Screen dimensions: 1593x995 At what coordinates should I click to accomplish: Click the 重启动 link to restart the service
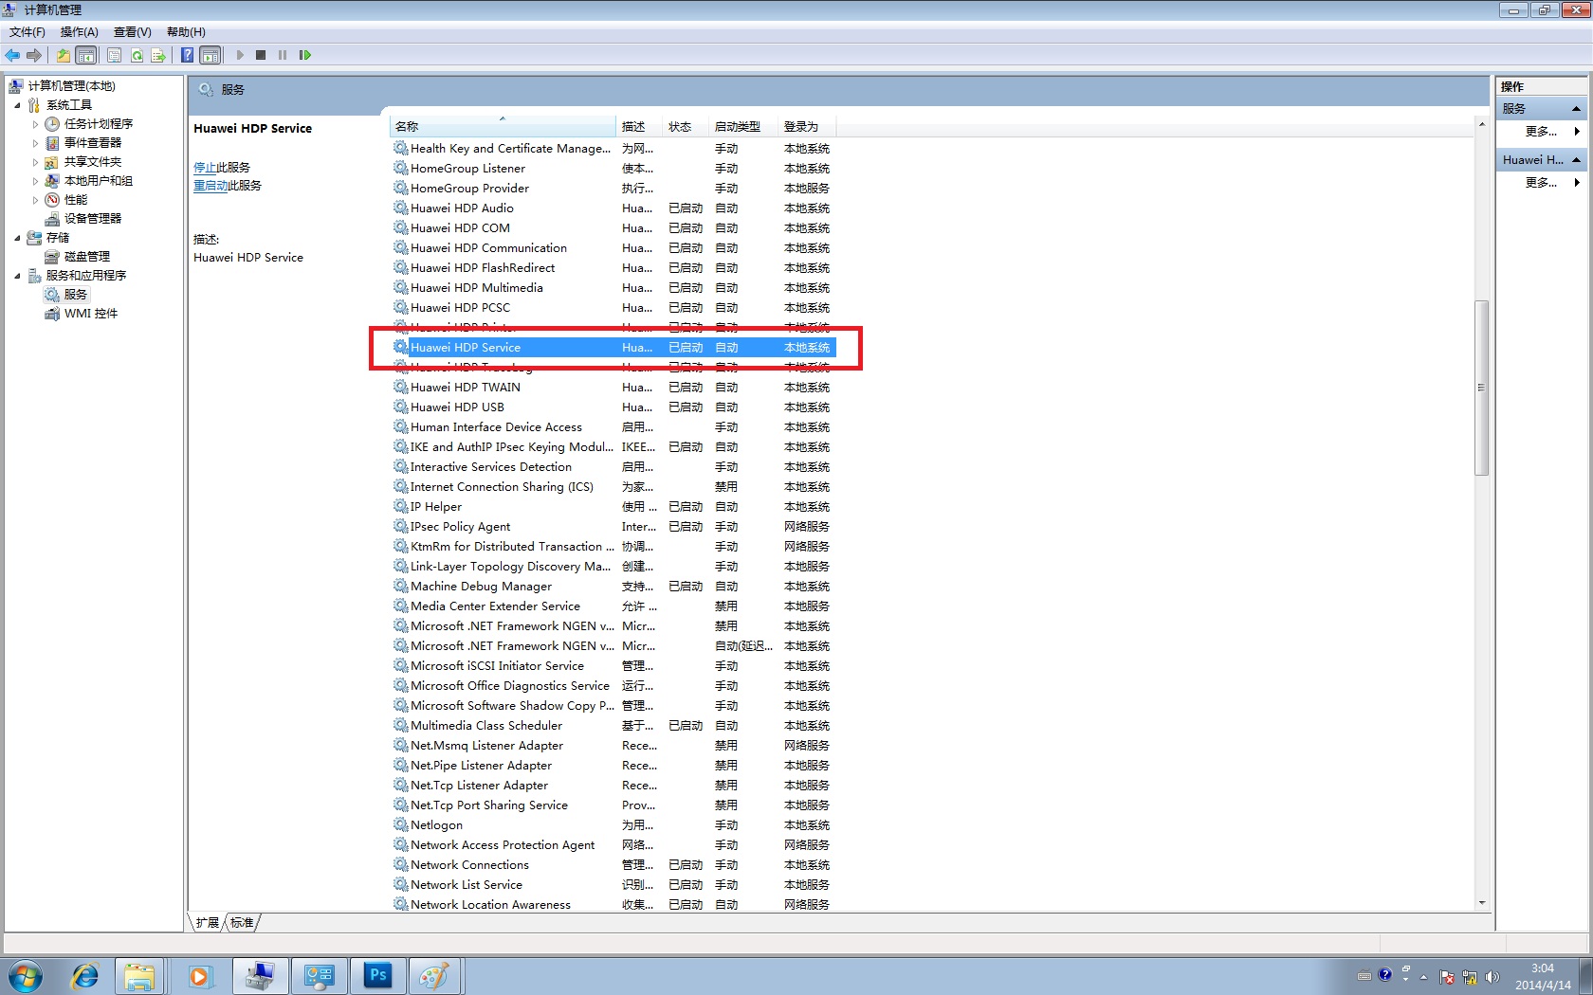(211, 185)
